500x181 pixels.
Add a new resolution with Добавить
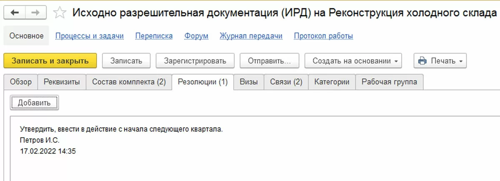[x=34, y=103]
